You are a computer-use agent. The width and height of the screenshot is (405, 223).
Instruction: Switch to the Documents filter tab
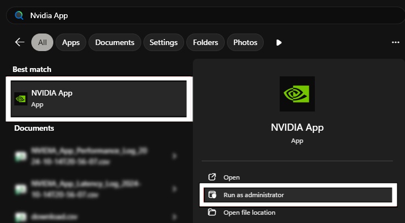click(x=115, y=42)
